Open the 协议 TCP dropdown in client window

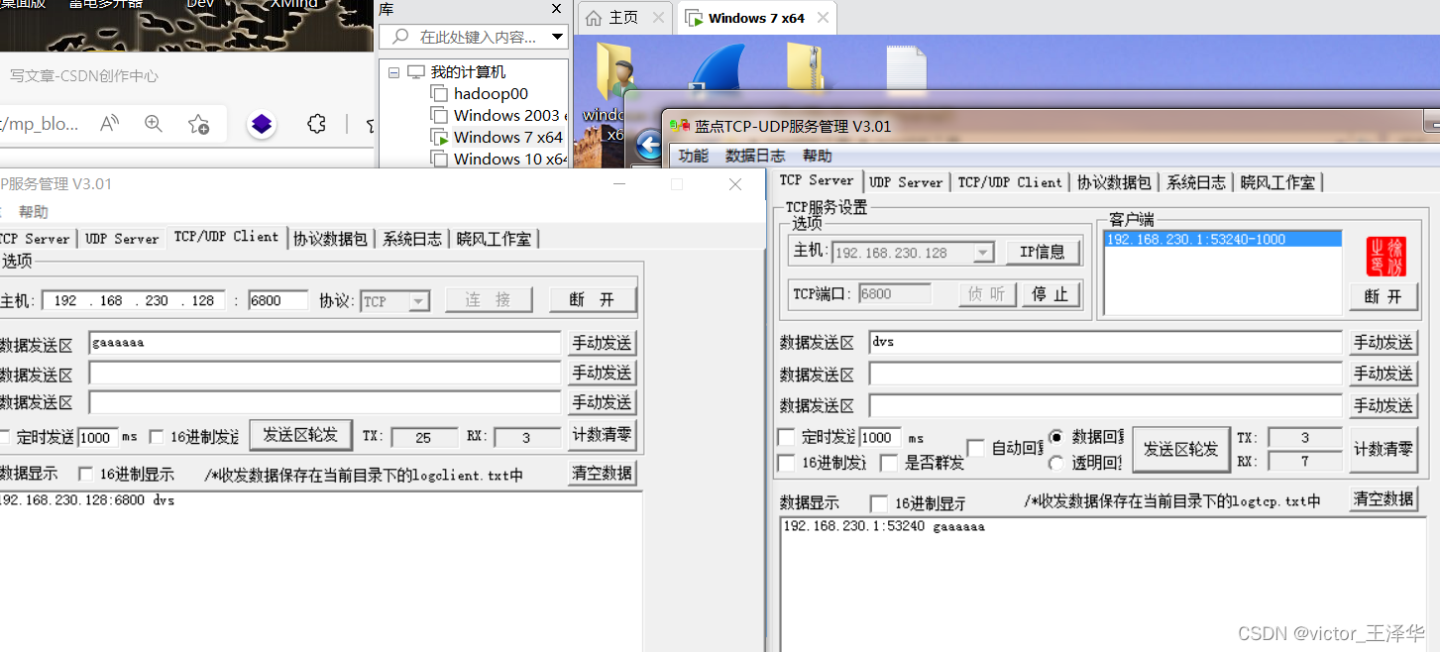coord(419,301)
